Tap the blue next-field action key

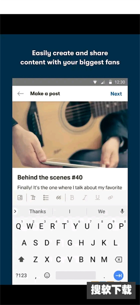click(x=119, y=276)
